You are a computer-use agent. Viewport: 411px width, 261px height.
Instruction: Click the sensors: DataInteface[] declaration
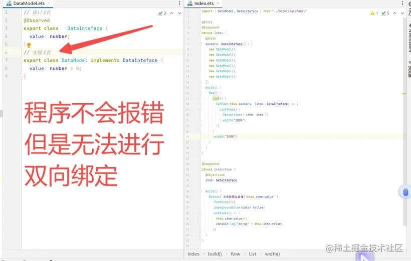click(229, 44)
